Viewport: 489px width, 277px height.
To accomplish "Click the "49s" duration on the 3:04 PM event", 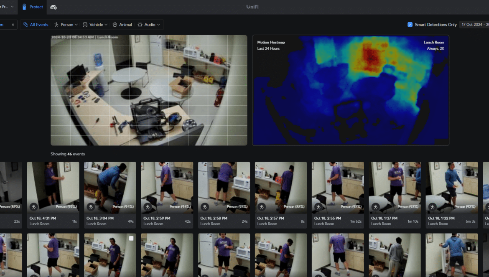I will pos(131,221).
